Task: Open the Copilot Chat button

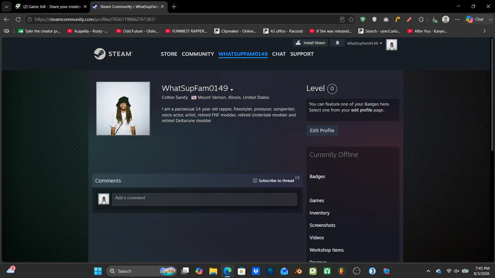Action: (x=475, y=20)
